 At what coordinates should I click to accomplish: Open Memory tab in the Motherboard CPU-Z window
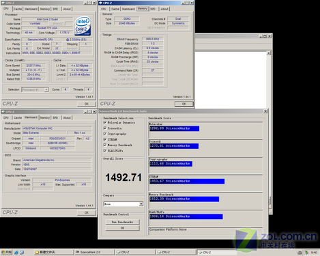(x=45, y=118)
